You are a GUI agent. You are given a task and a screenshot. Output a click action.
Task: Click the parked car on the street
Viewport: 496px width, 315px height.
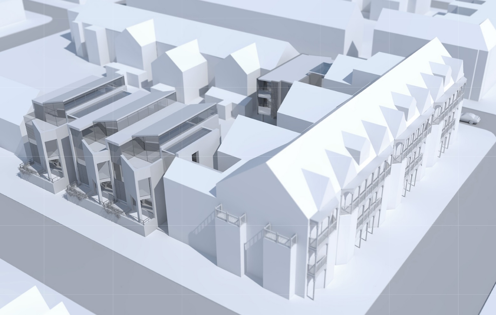(x=470, y=118)
